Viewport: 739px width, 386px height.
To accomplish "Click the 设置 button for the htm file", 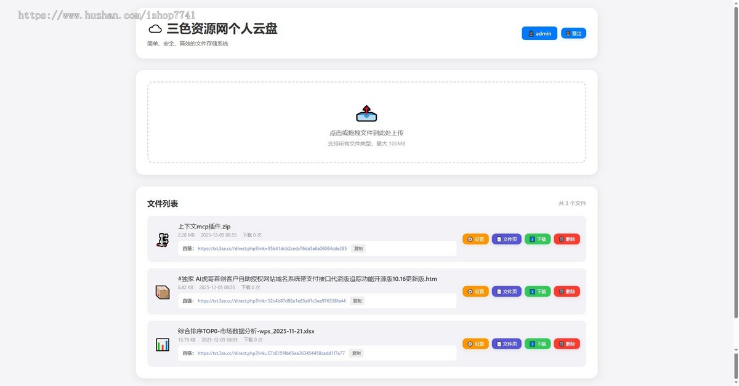I will 475,291.
